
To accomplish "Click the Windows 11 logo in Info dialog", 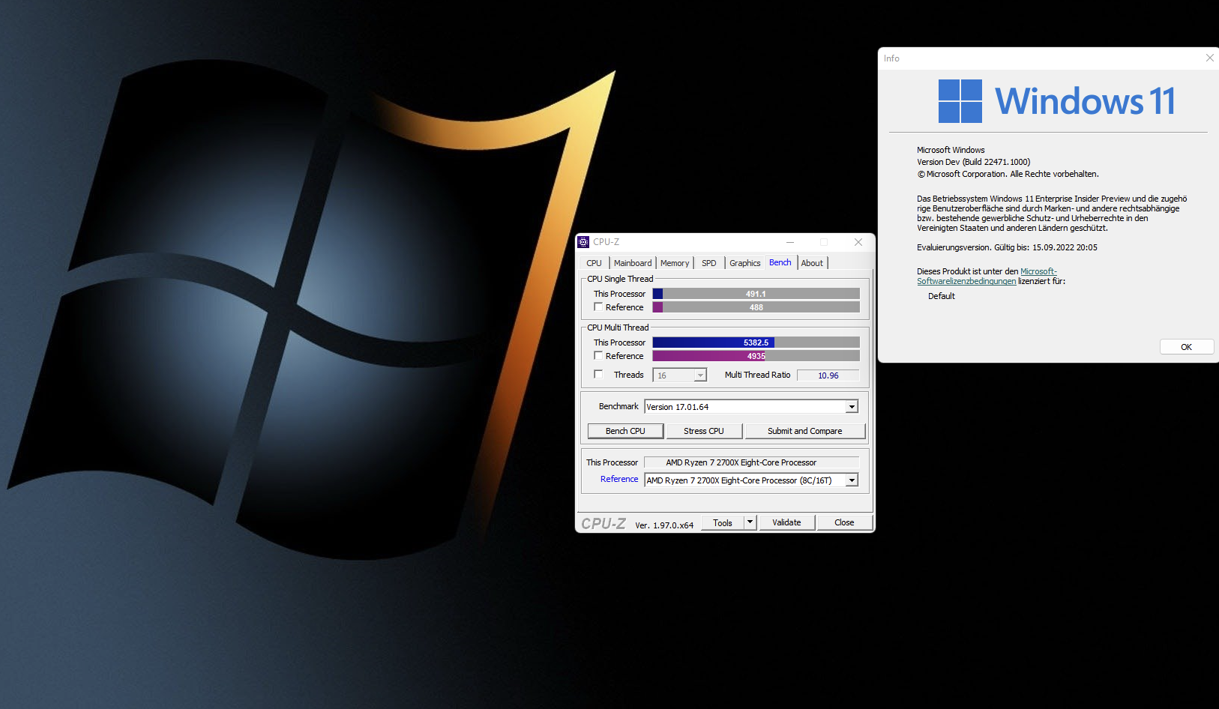I will pyautogui.click(x=1057, y=101).
